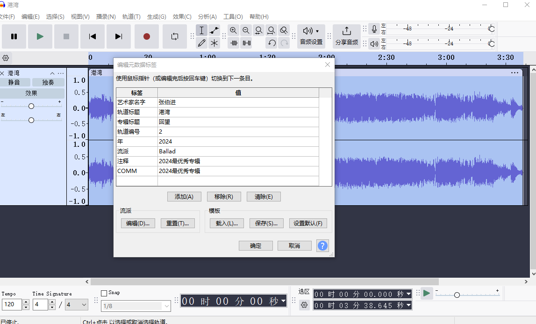Click the 分享音频 share audio button
This screenshot has width=536, height=324.
pos(347,36)
